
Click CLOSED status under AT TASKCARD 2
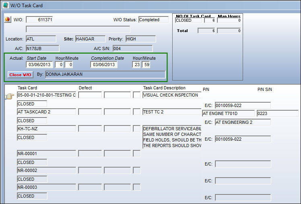point(32,121)
